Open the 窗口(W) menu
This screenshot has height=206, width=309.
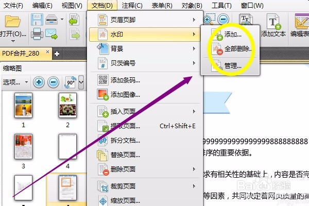click(252, 5)
